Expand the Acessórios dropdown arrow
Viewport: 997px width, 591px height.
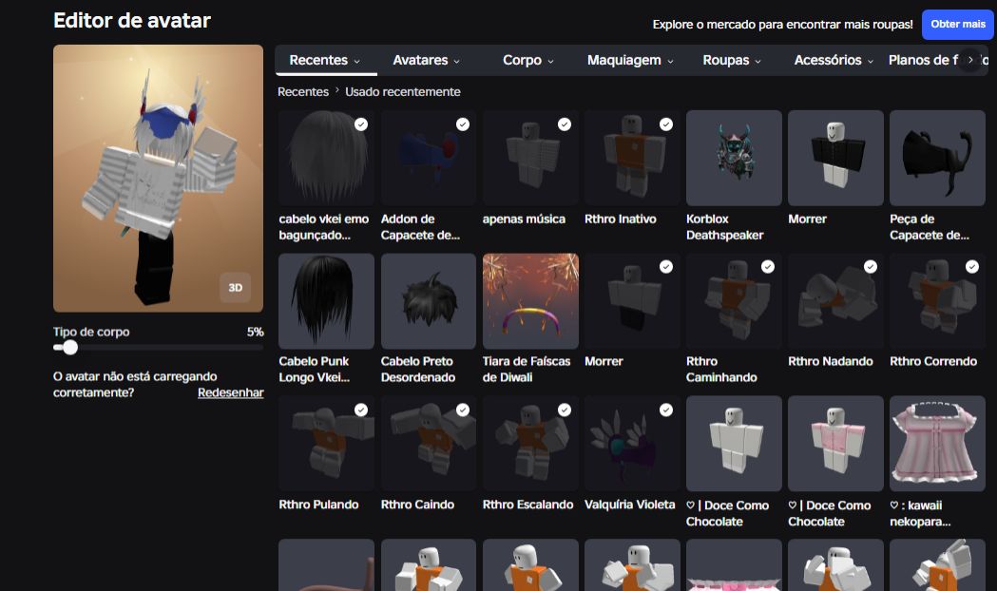click(x=871, y=62)
